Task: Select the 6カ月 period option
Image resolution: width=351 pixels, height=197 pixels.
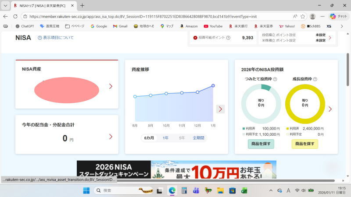Action: click(x=149, y=138)
